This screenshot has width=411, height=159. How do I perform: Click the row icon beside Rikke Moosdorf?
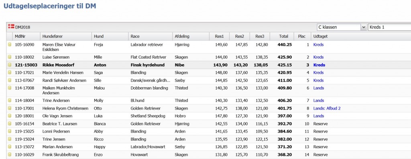click(x=10, y=65)
